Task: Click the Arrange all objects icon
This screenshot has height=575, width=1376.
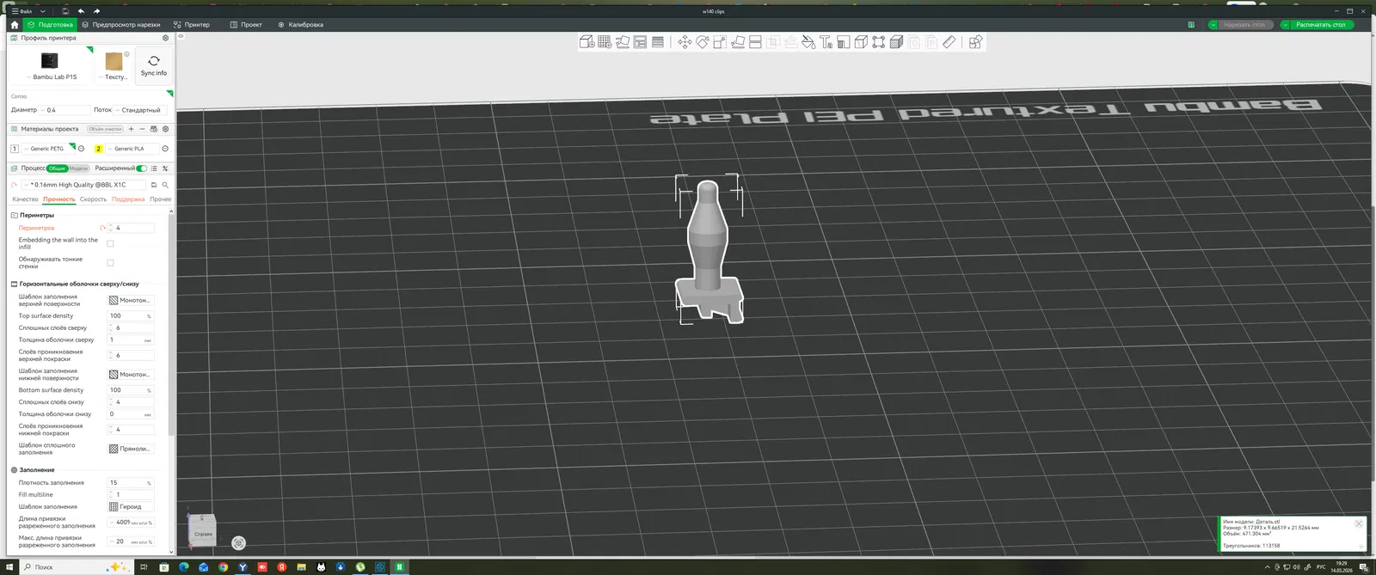Action: click(x=640, y=41)
